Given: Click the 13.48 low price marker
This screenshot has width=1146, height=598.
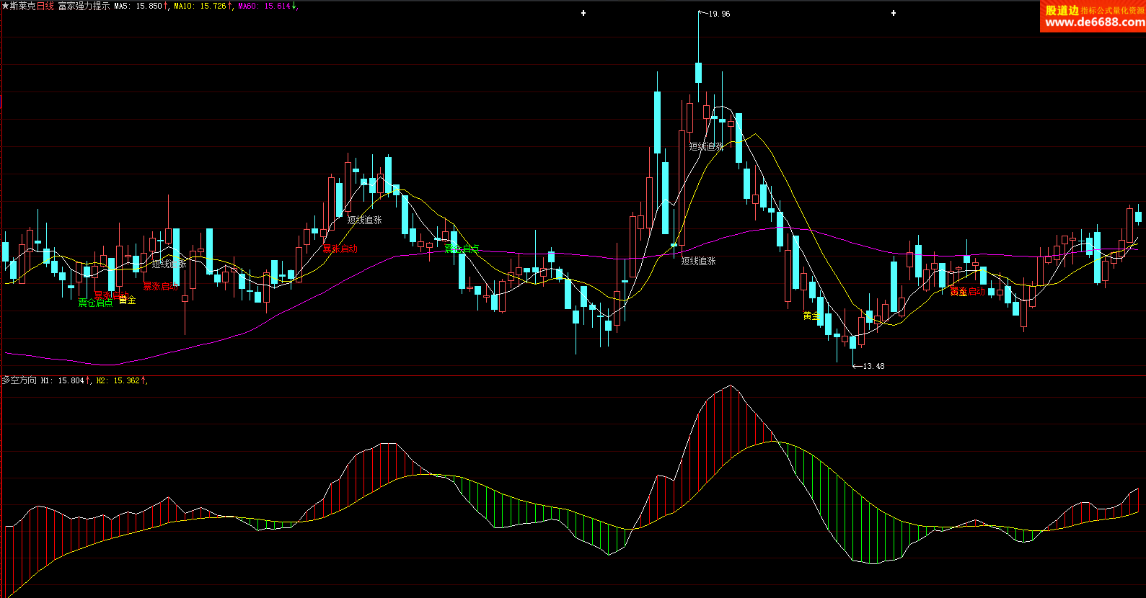Looking at the screenshot, I should coord(873,366).
